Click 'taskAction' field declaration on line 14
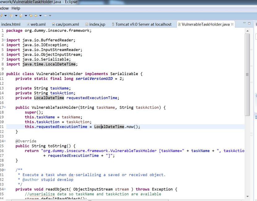257x201 pixels. (62, 93)
